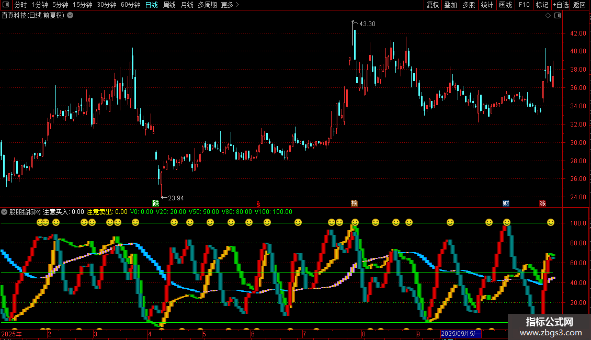Click the 榜 event marker
Screen dimensions: 591x340
point(354,203)
